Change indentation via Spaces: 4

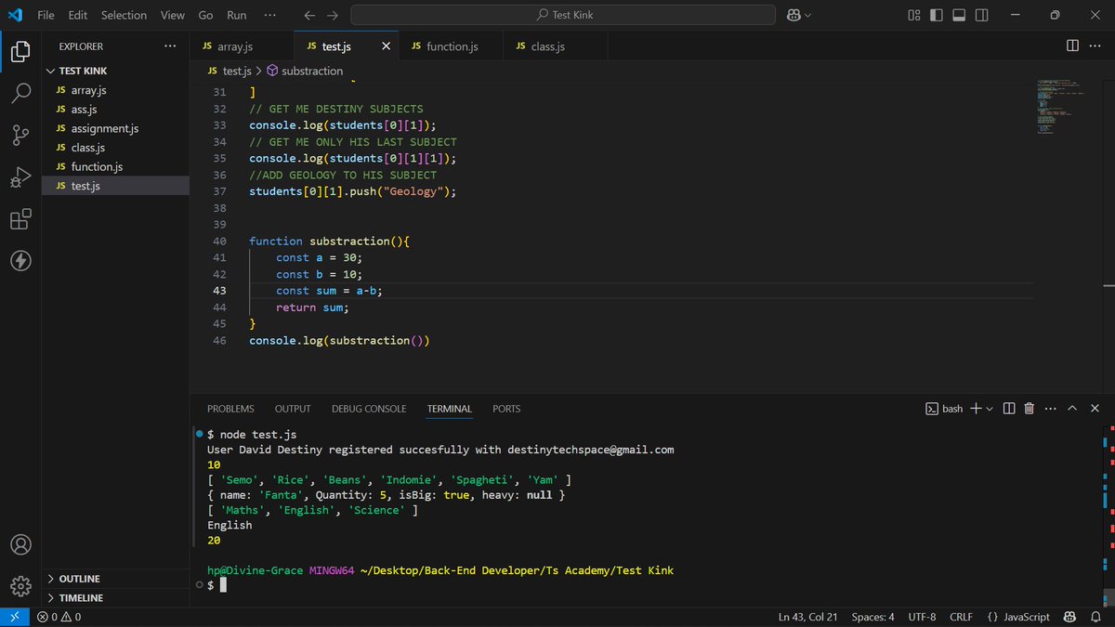[872, 617]
